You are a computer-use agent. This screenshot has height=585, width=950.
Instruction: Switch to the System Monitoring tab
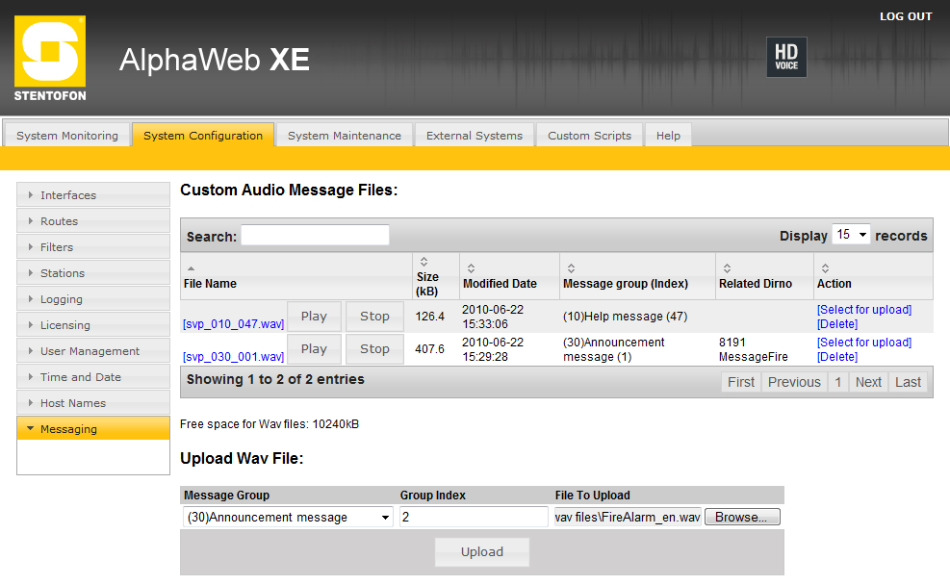point(67,136)
